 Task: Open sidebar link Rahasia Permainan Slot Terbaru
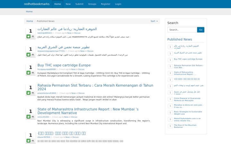(189, 67)
